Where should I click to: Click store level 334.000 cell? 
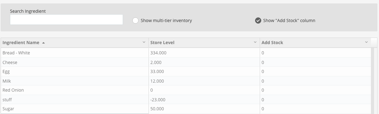tap(204, 53)
